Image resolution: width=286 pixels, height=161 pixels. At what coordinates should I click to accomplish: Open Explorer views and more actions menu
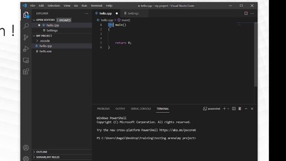(86, 13)
